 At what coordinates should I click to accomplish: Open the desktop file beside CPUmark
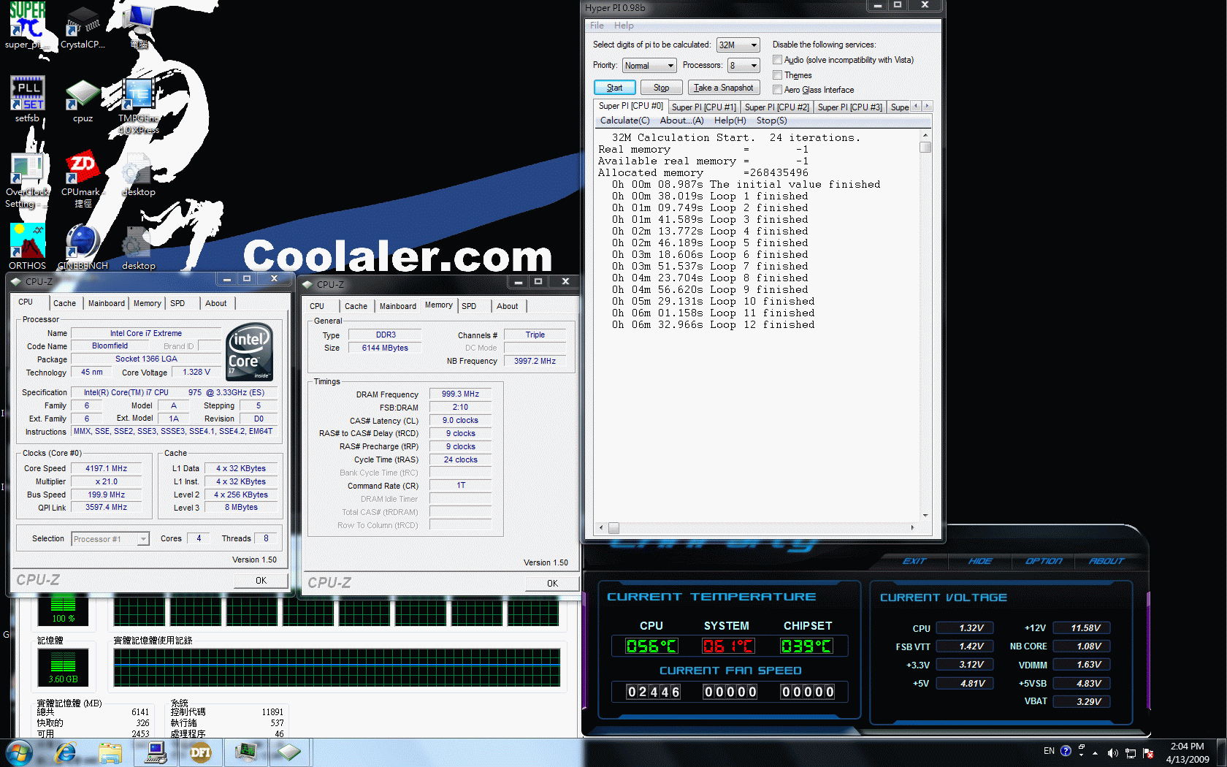pyautogui.click(x=138, y=175)
